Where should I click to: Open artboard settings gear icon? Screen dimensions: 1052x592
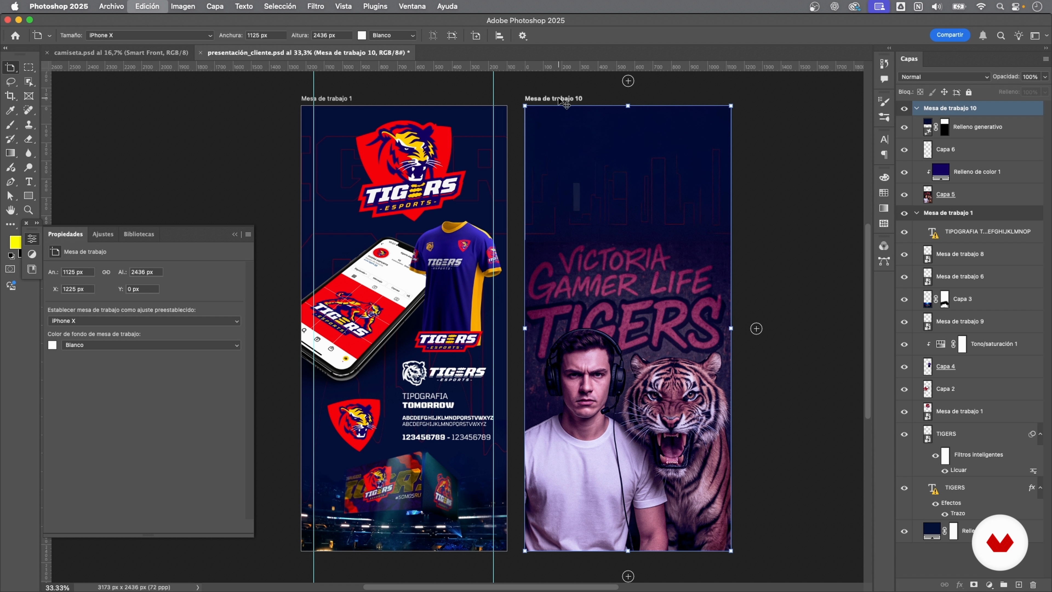coord(522,36)
